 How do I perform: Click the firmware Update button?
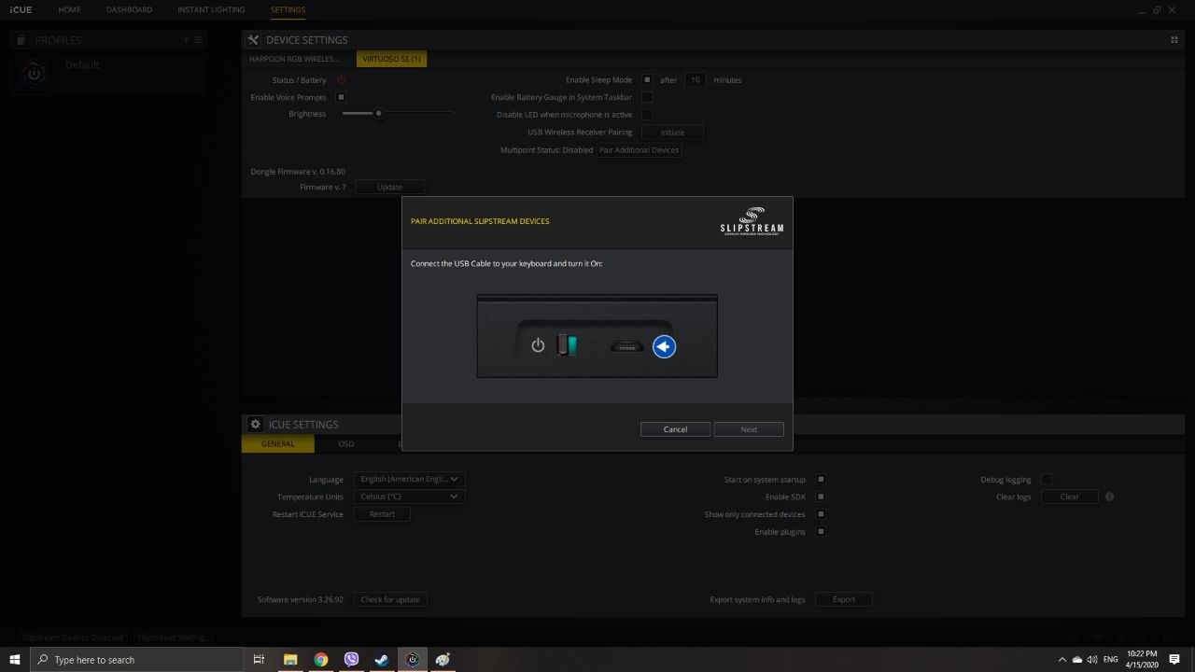[x=389, y=187]
